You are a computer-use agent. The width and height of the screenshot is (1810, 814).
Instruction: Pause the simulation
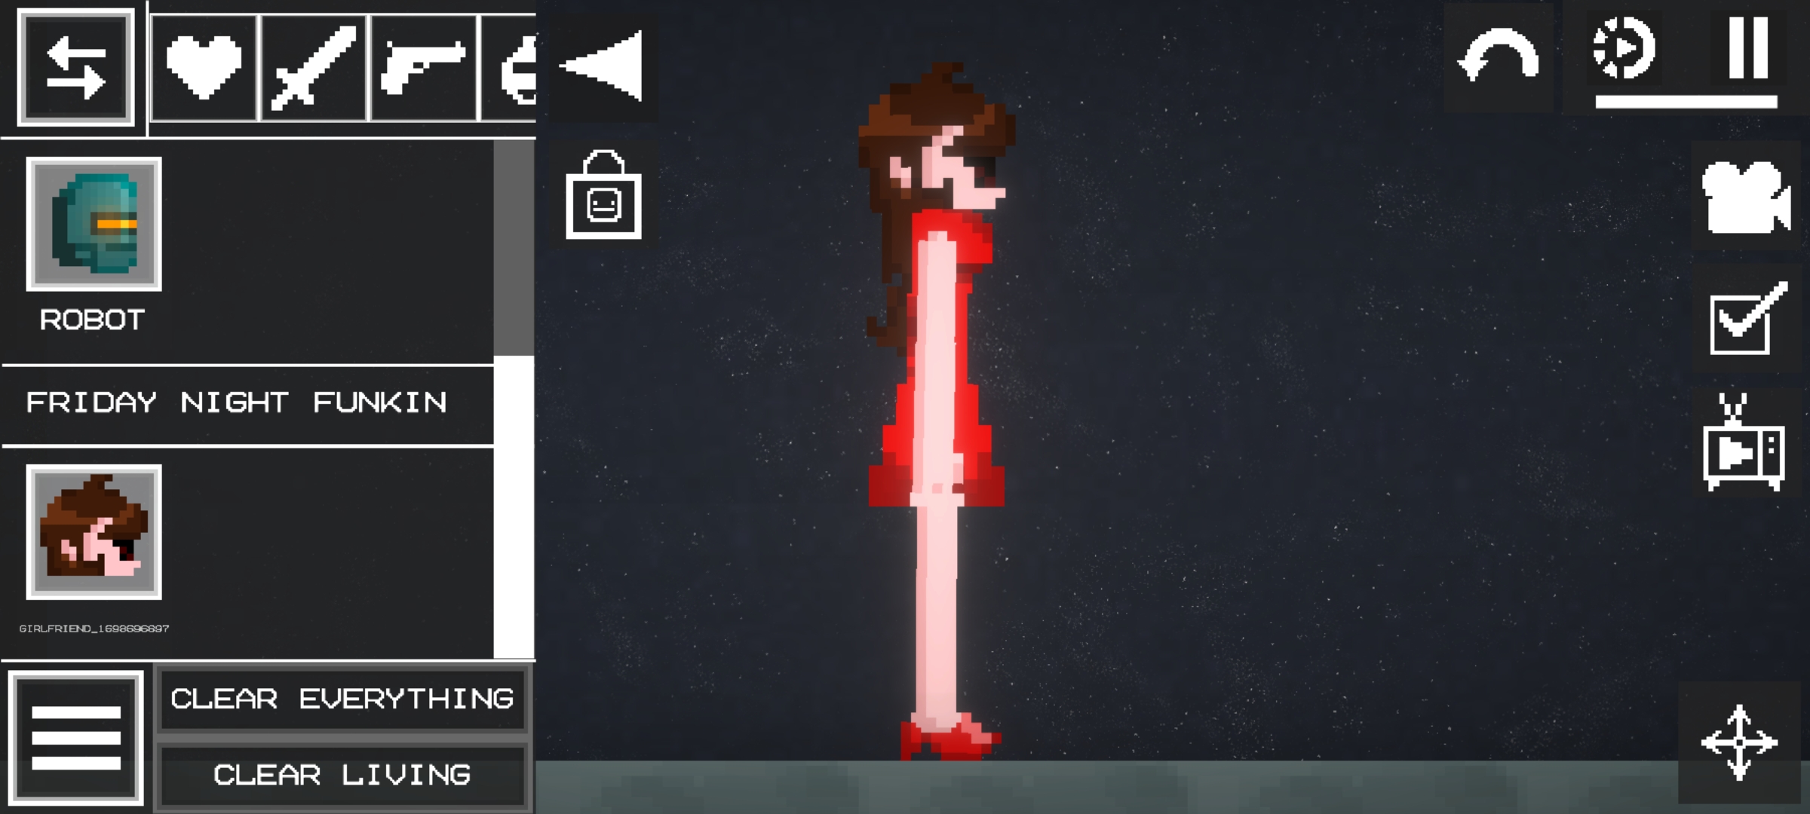pos(1748,47)
